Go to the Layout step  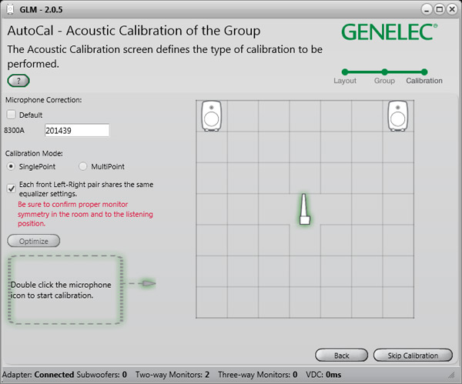point(344,72)
